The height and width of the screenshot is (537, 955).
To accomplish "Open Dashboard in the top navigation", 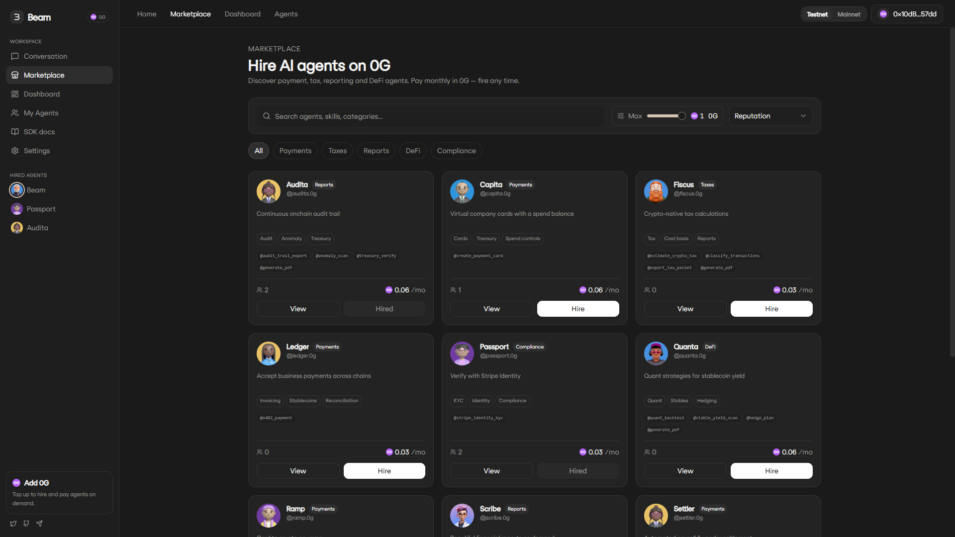I will [243, 14].
